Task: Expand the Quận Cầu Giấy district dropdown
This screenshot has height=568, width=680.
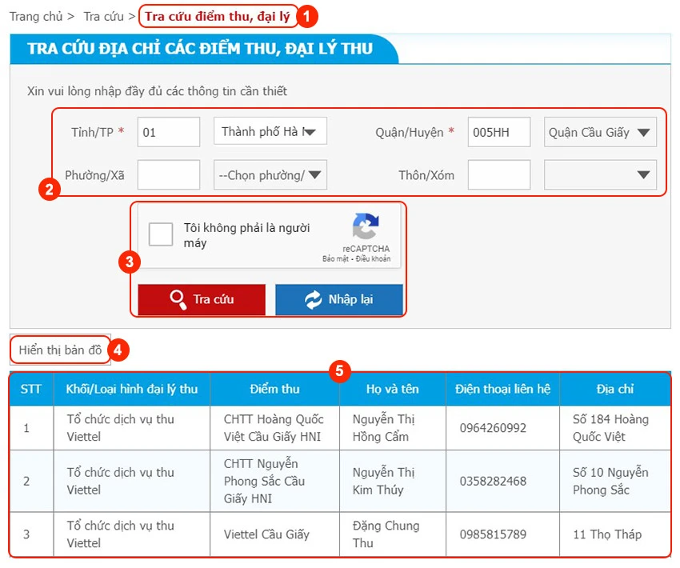Action: 600,132
